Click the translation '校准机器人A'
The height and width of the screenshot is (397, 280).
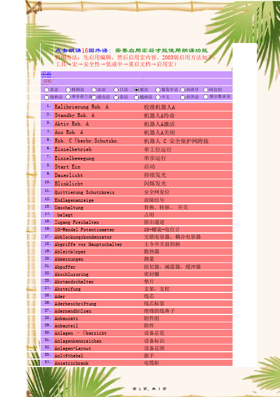tap(159, 107)
